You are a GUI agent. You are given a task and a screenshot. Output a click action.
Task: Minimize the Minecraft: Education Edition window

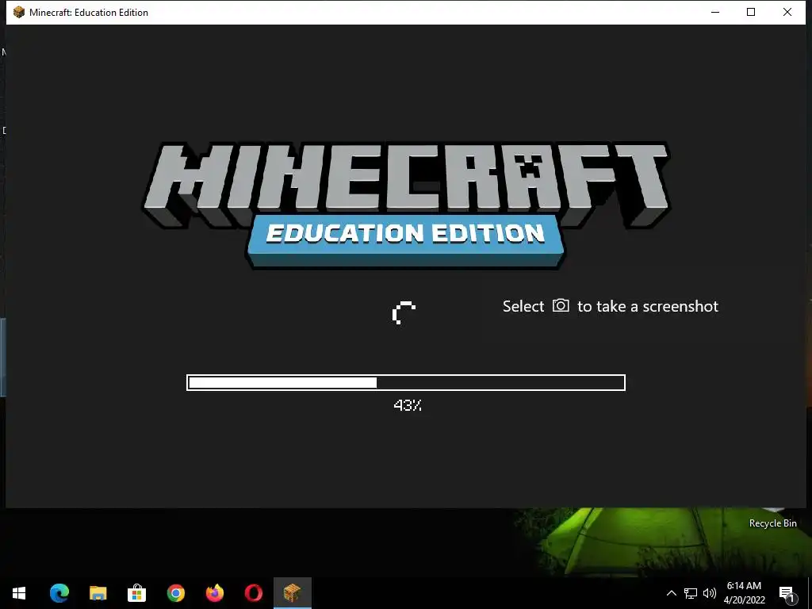coord(715,12)
